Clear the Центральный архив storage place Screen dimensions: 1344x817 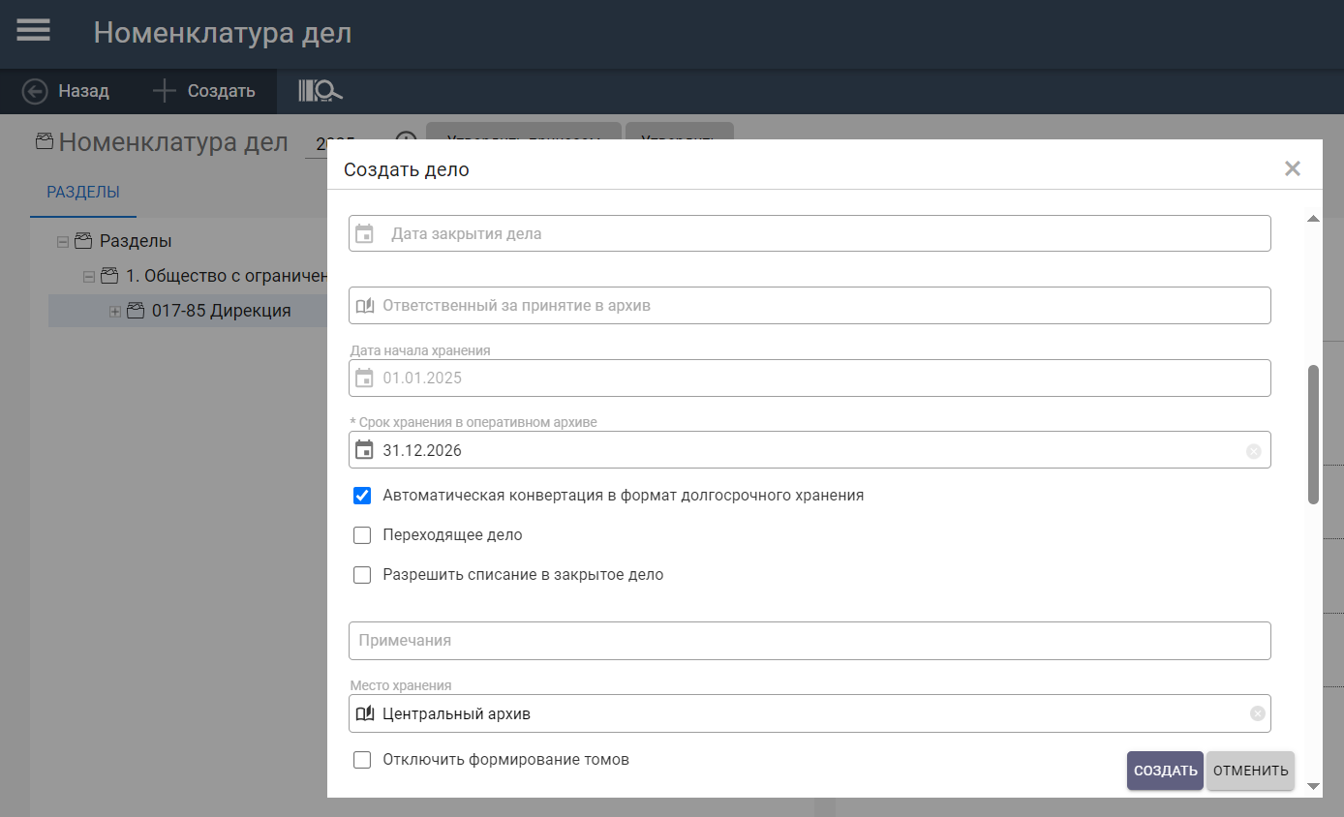coord(1257,714)
